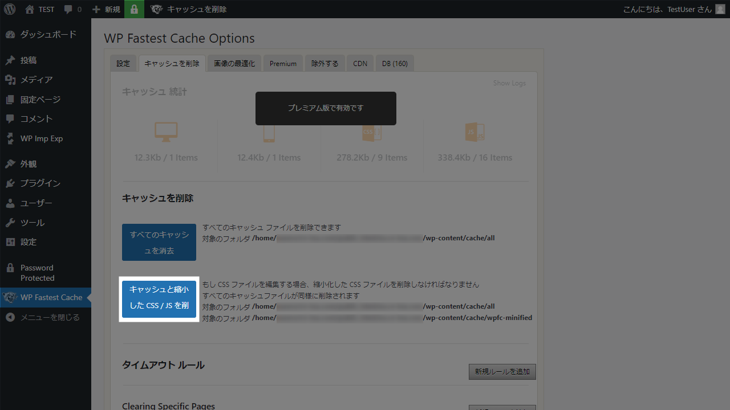This screenshot has width=730, height=410.
Task: Click the 12.4Kb / 1 Items text
Action: click(269, 158)
